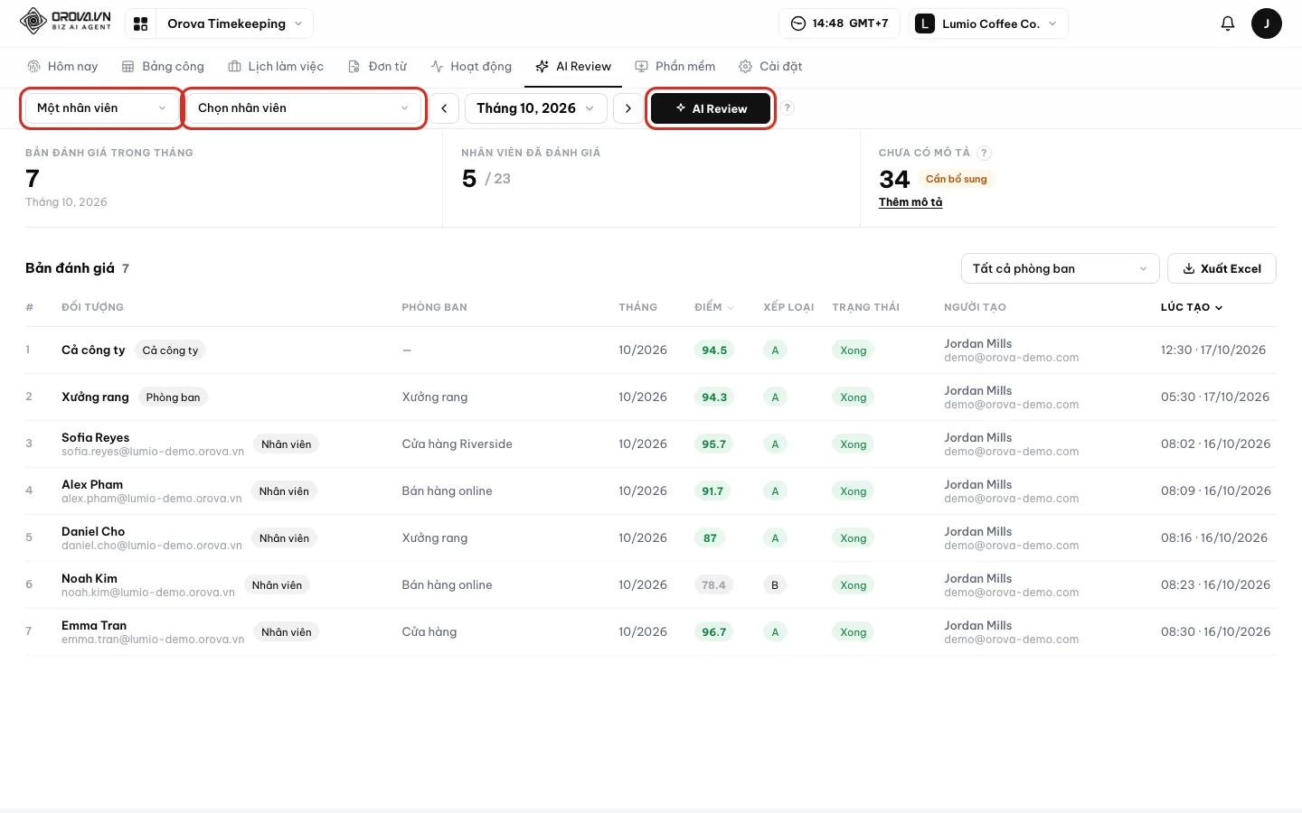Viewport: 1302px width, 813px height.
Task: Open the app switcher grid icon
Action: click(x=140, y=23)
